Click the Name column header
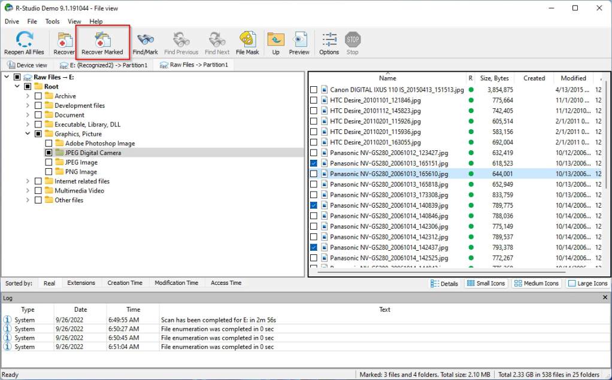The width and height of the screenshot is (612, 380). tap(387, 78)
